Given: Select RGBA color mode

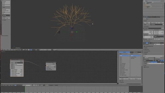Looking at the screenshot, I should tap(162, 61).
